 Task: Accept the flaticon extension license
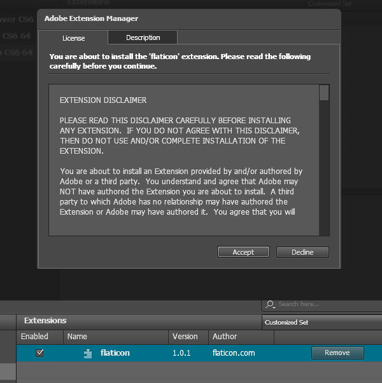243,252
